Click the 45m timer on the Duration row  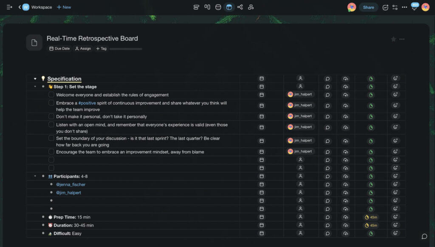(x=371, y=225)
